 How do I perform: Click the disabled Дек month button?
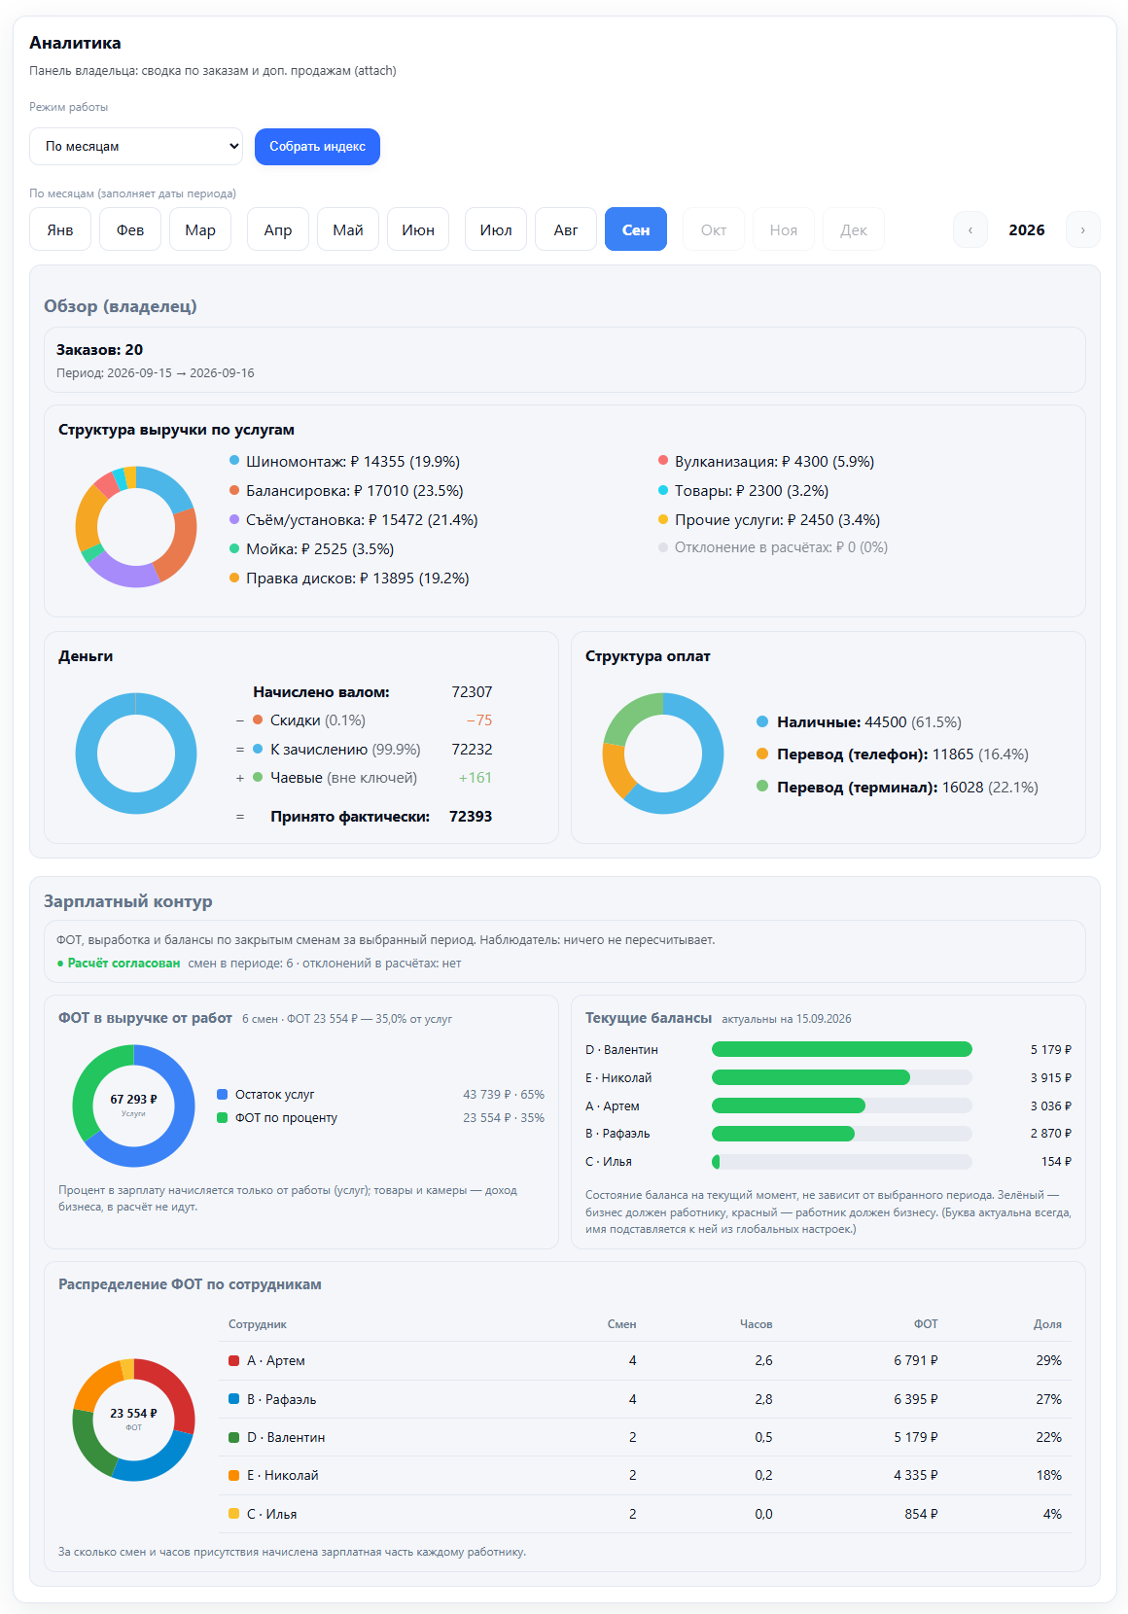(854, 229)
